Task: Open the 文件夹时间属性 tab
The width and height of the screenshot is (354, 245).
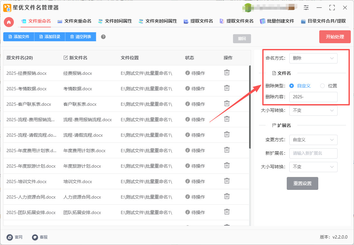Action: 158,21
